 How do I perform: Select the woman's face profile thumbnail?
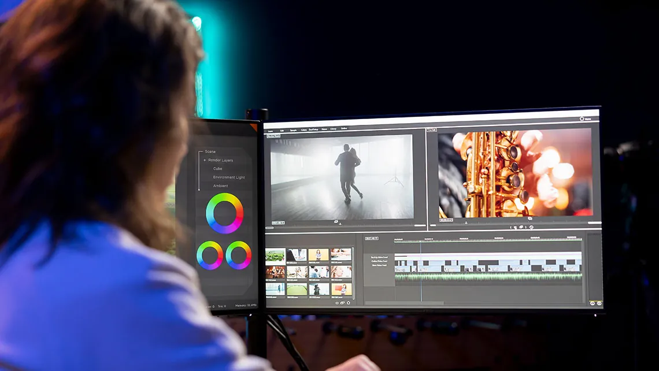click(x=341, y=272)
